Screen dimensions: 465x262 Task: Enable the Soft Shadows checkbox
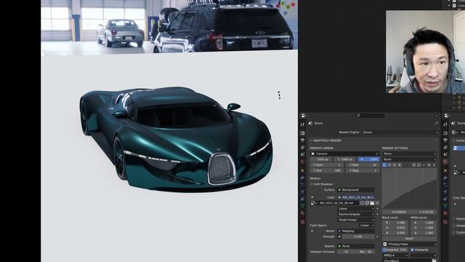pyautogui.click(x=312, y=184)
